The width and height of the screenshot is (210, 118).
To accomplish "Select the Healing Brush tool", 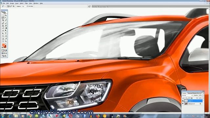I will click(x=3, y=23).
